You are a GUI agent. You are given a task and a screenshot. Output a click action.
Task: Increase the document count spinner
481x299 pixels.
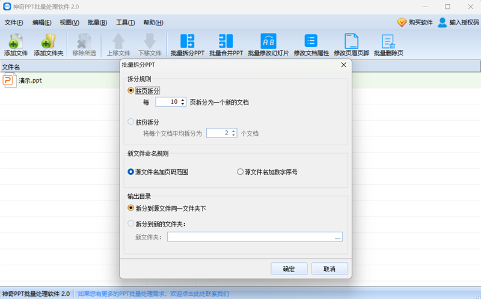pos(234,131)
